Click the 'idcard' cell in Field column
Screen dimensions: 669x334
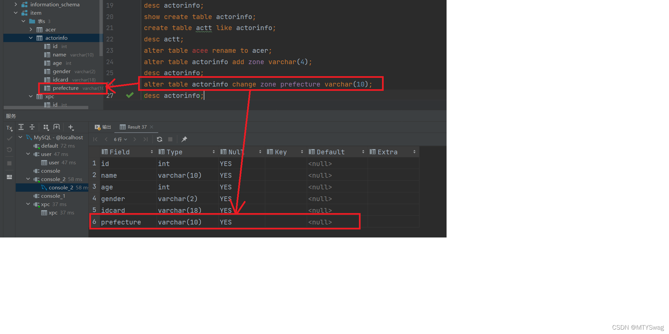click(128, 210)
